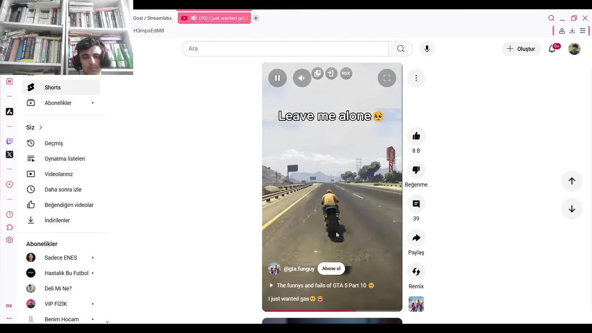This screenshot has width=592, height=333.
Task: Select Shorts in the sidebar
Action: coord(61,87)
